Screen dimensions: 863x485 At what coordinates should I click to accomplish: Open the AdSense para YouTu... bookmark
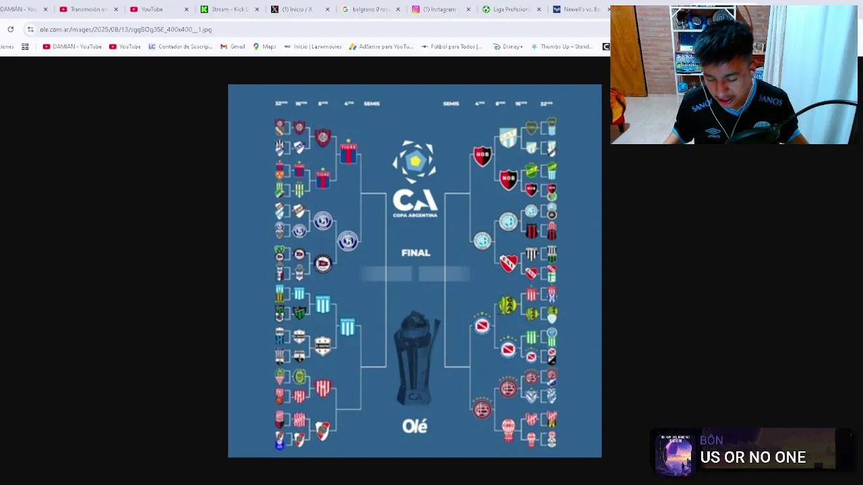[x=381, y=46]
